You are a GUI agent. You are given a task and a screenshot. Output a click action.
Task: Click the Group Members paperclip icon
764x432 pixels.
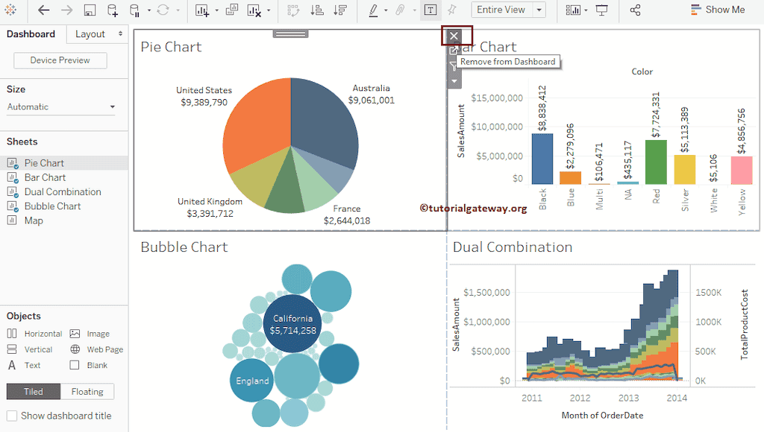pyautogui.click(x=400, y=10)
